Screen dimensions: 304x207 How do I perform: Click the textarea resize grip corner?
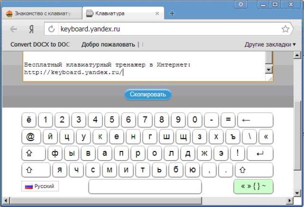coord(270,78)
